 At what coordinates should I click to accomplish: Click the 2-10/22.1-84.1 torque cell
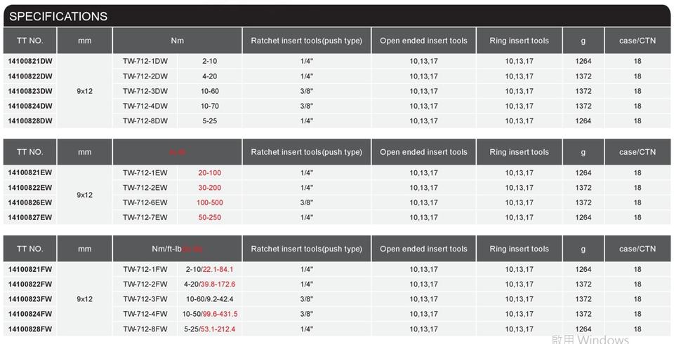[209, 270]
